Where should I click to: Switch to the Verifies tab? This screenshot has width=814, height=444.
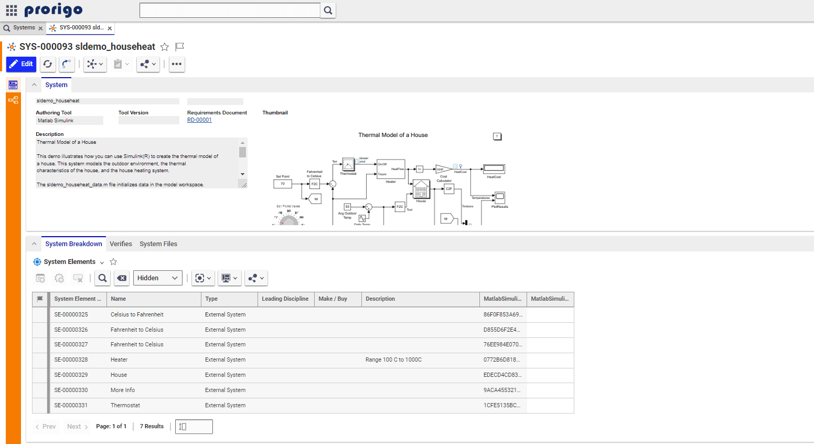(x=121, y=244)
